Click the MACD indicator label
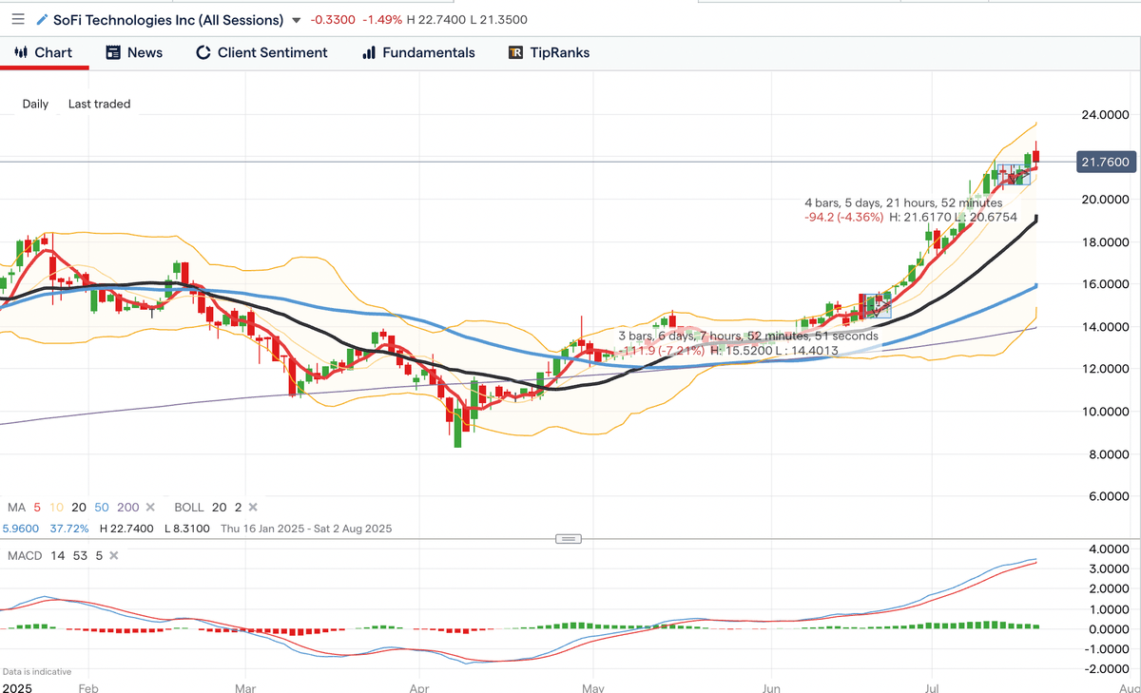 (x=25, y=555)
